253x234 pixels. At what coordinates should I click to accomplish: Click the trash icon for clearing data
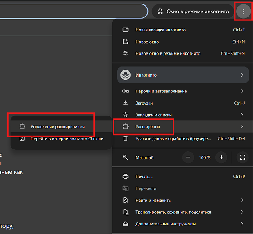pos(125,138)
